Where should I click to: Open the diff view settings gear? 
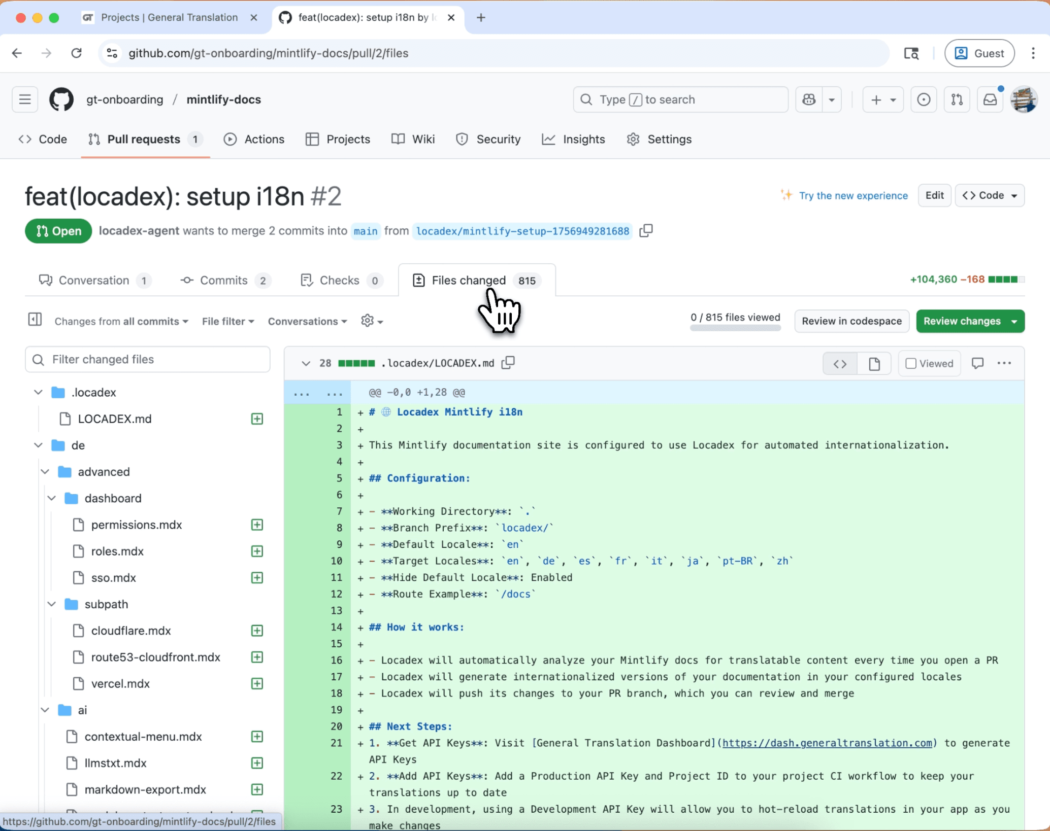[x=368, y=321]
